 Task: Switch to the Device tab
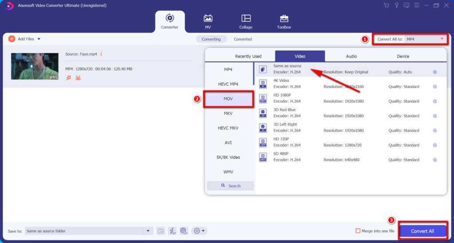tap(403, 56)
